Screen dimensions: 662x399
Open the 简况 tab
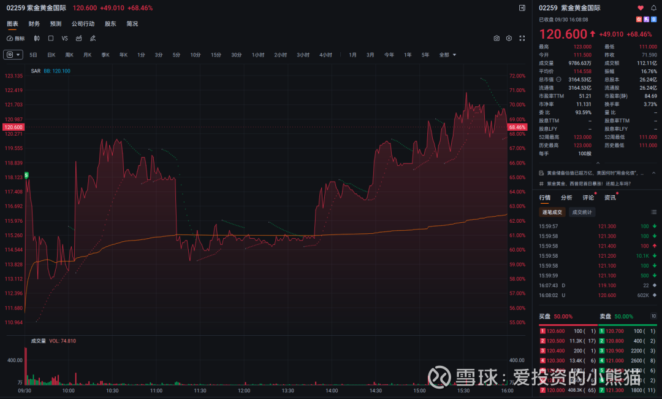[132, 24]
